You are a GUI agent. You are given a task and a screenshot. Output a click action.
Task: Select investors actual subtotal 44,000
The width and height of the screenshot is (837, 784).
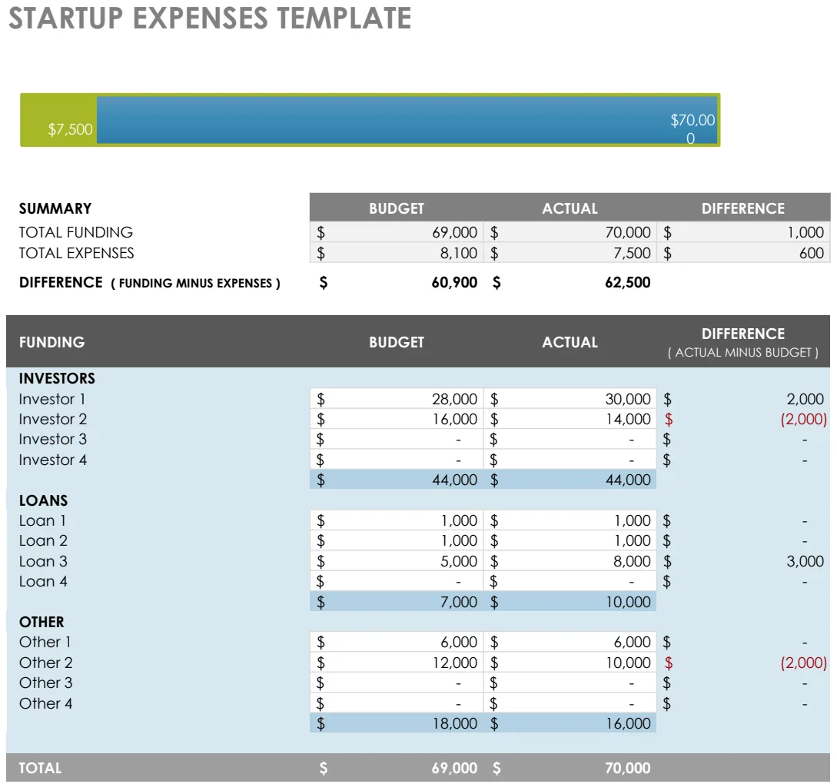570,480
